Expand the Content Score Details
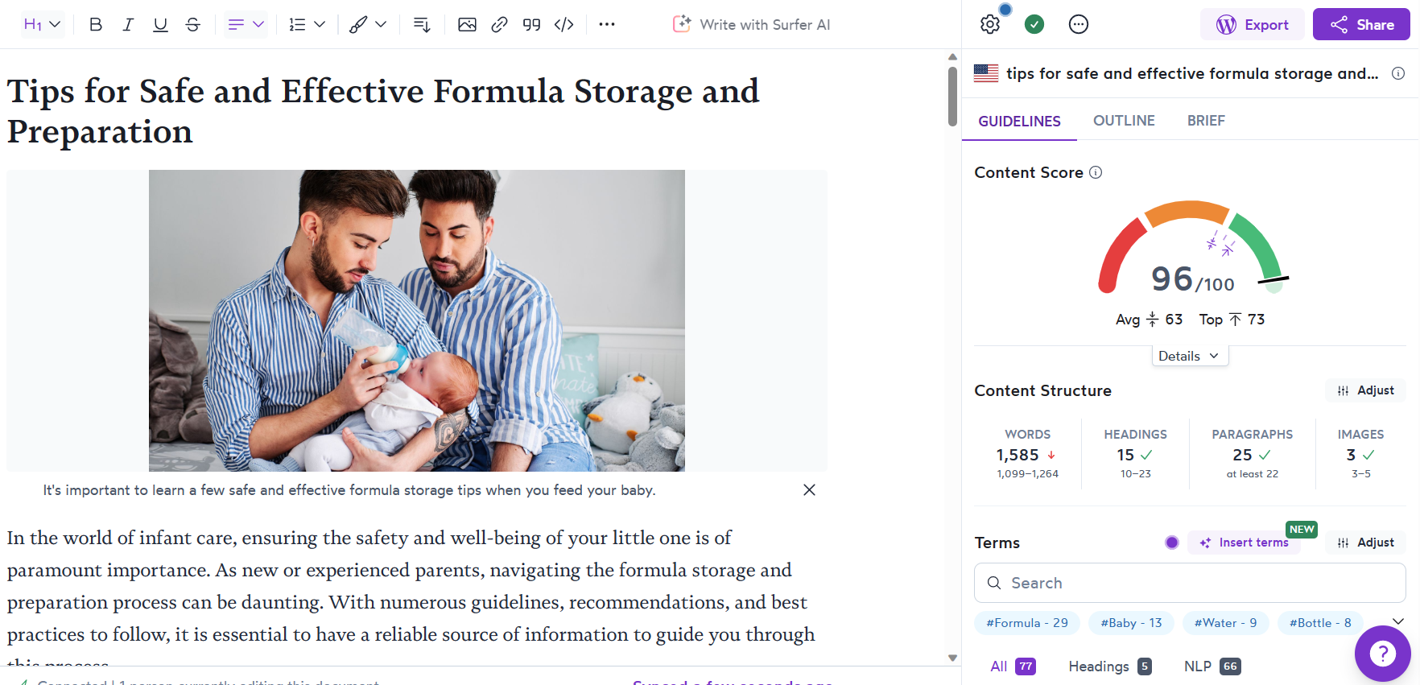 pos(1189,356)
